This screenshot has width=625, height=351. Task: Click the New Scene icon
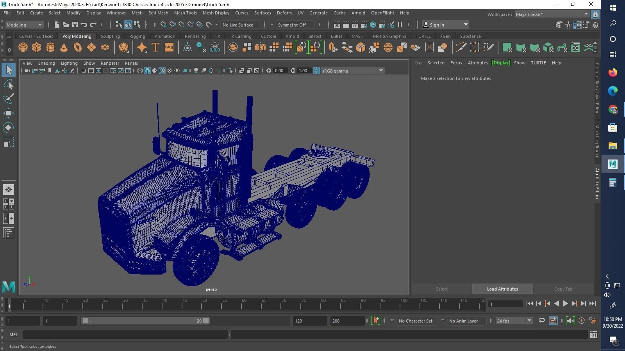point(57,25)
